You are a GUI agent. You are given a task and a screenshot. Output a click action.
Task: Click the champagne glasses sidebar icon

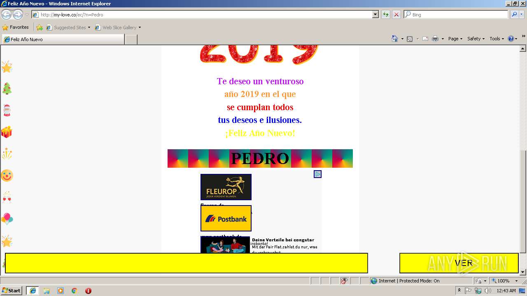(7, 197)
